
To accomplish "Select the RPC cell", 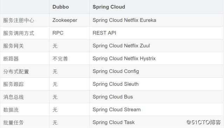I will click(x=58, y=33).
